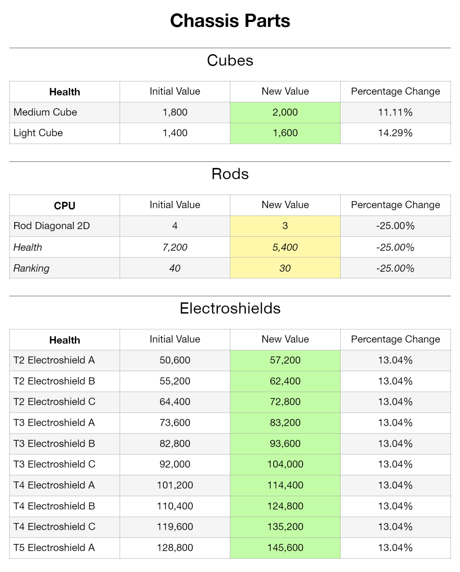Select the Electroshields section heading
The height and width of the screenshot is (572, 460).
coord(230,309)
